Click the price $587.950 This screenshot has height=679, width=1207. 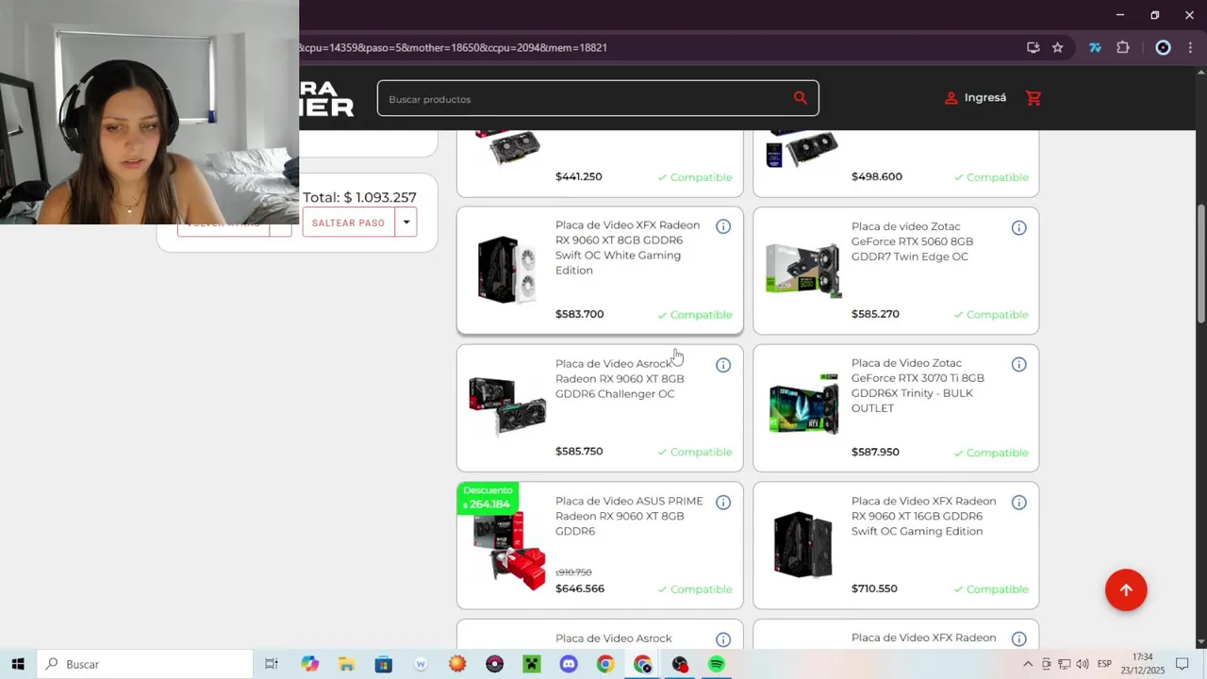(875, 453)
